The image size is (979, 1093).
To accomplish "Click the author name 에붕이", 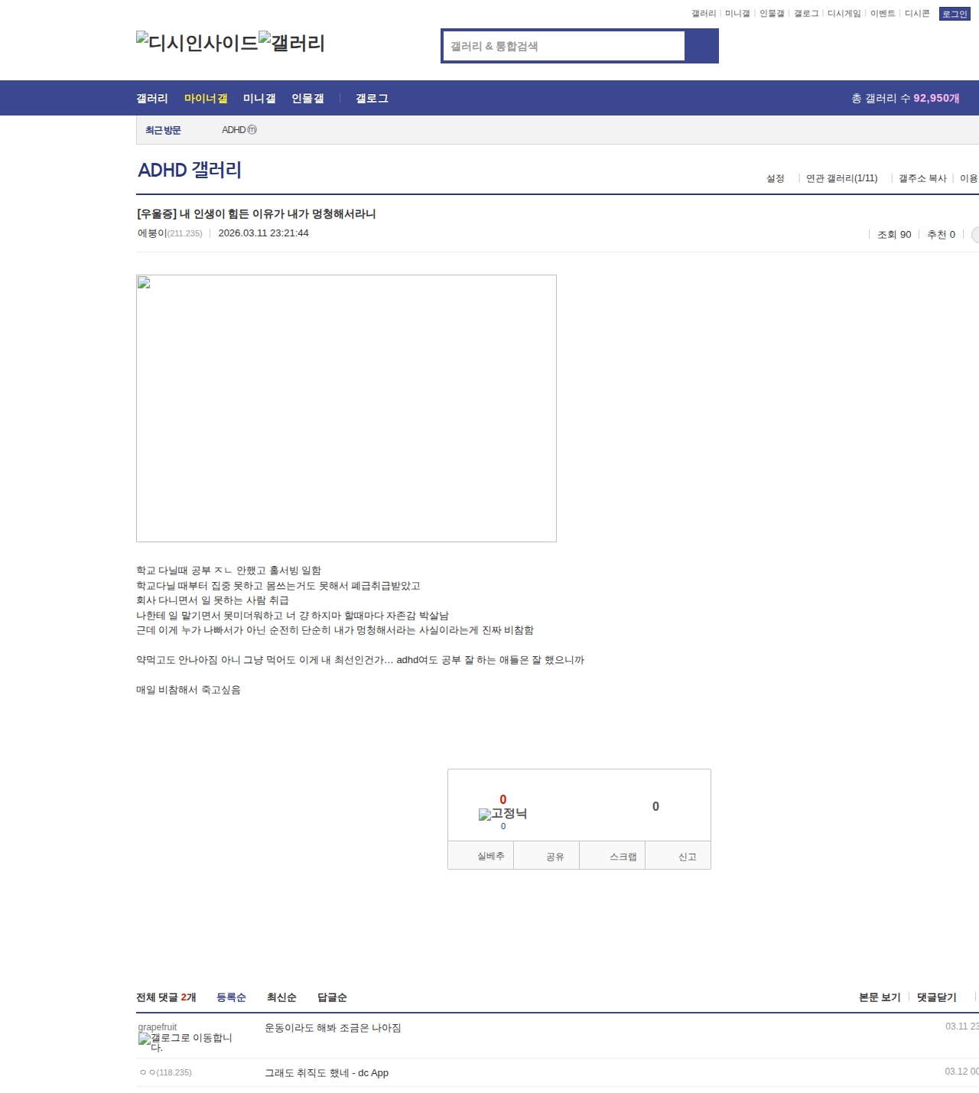I will coord(152,233).
